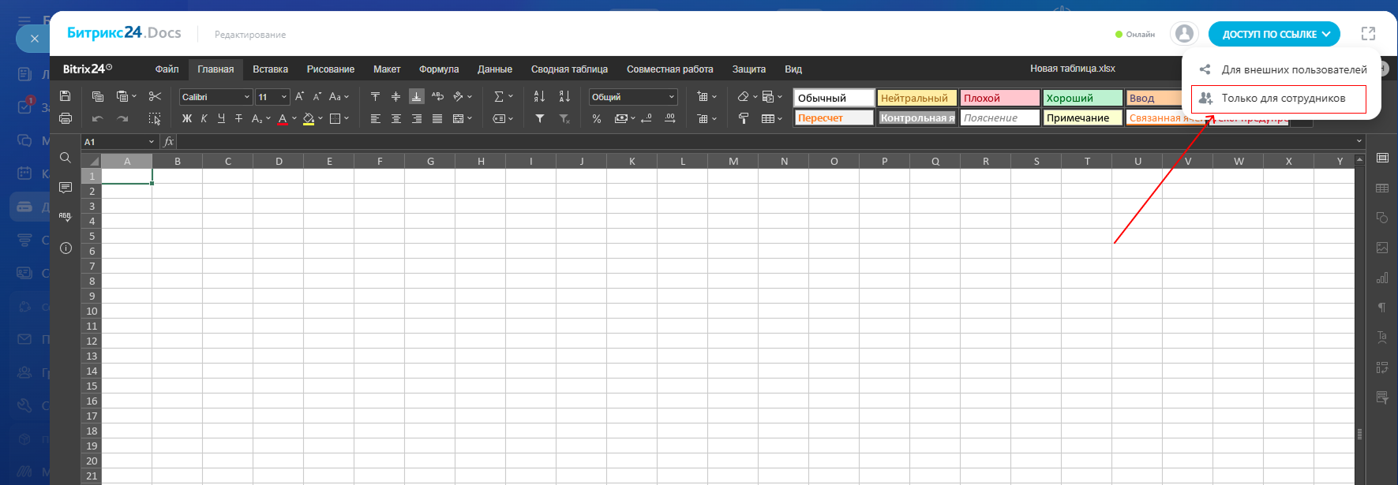Click the percent style icon
The height and width of the screenshot is (485, 1398).
pyautogui.click(x=597, y=118)
